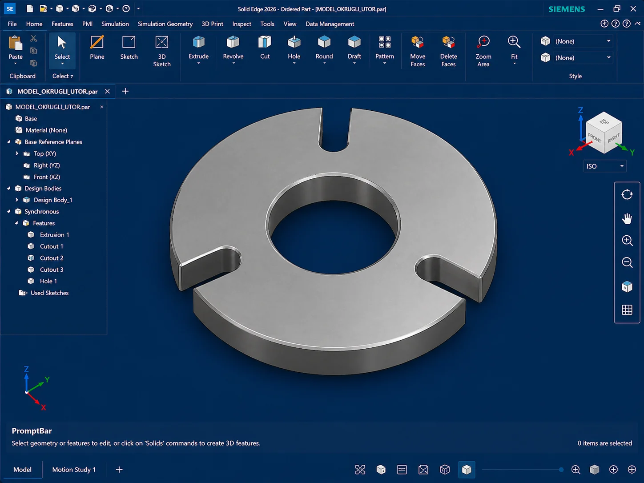Close the MODEL_OKRUGLI_UTOR.par document tab
Viewport: 644px width, 483px height.
107,91
